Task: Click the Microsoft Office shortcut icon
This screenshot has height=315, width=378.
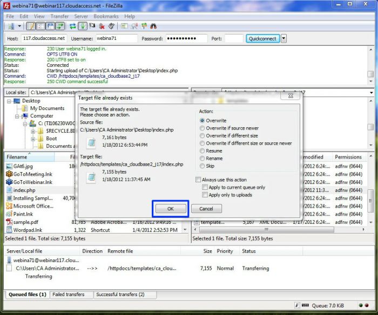Action: tap(9, 206)
